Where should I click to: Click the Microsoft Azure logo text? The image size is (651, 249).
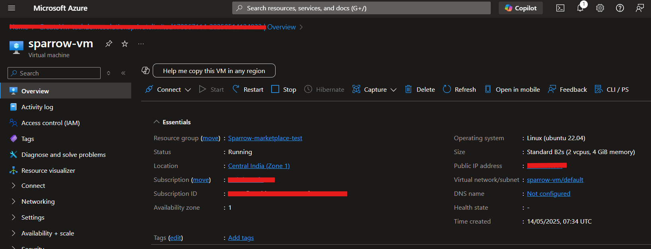tap(60, 8)
